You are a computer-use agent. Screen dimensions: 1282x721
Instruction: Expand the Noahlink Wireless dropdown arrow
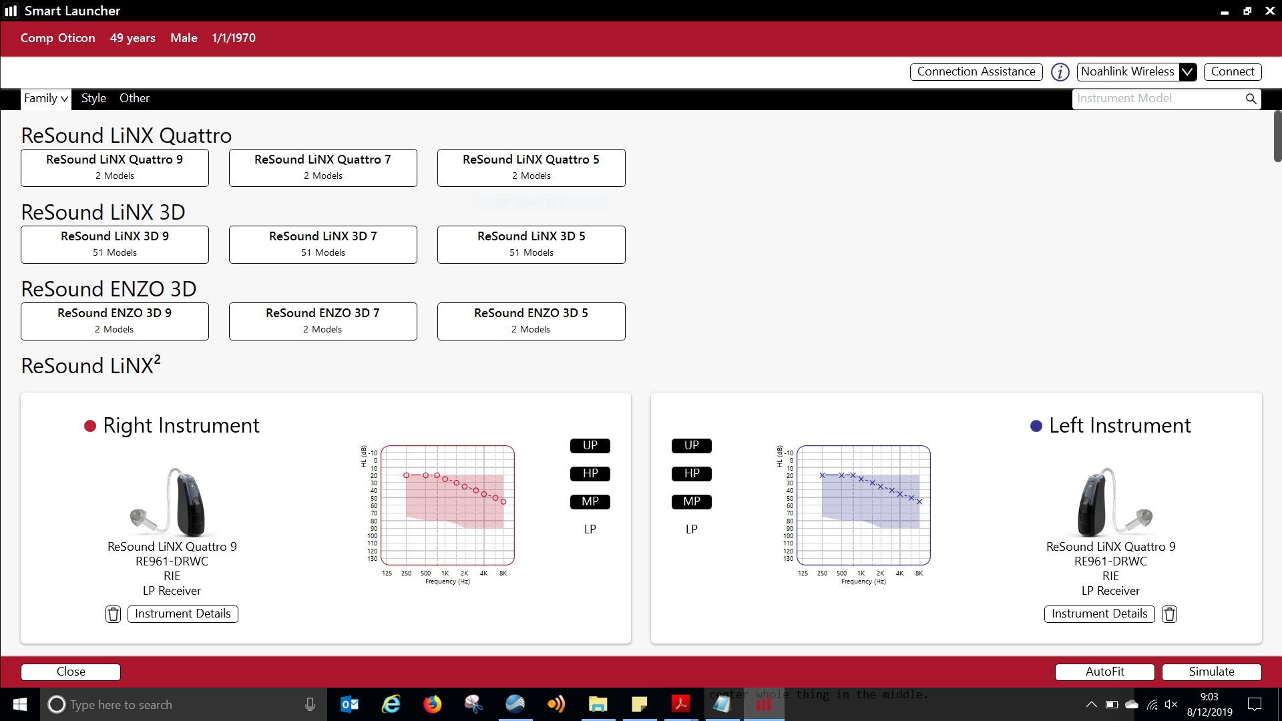click(x=1187, y=72)
